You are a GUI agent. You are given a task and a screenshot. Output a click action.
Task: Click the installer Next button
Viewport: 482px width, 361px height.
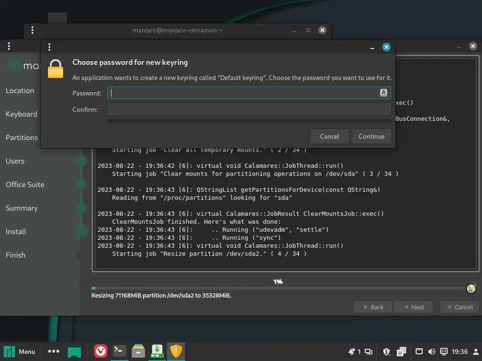(413, 307)
